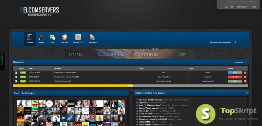Click the RelcomServers logo
This screenshot has width=262, height=126.
pyautogui.click(x=39, y=10)
